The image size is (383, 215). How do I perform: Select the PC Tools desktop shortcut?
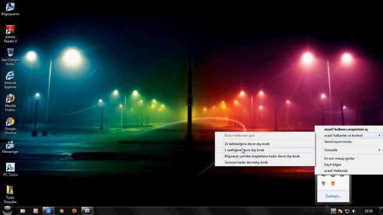pos(10,170)
